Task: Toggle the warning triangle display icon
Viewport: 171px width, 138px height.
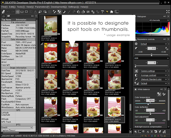Action: click(x=35, y=12)
